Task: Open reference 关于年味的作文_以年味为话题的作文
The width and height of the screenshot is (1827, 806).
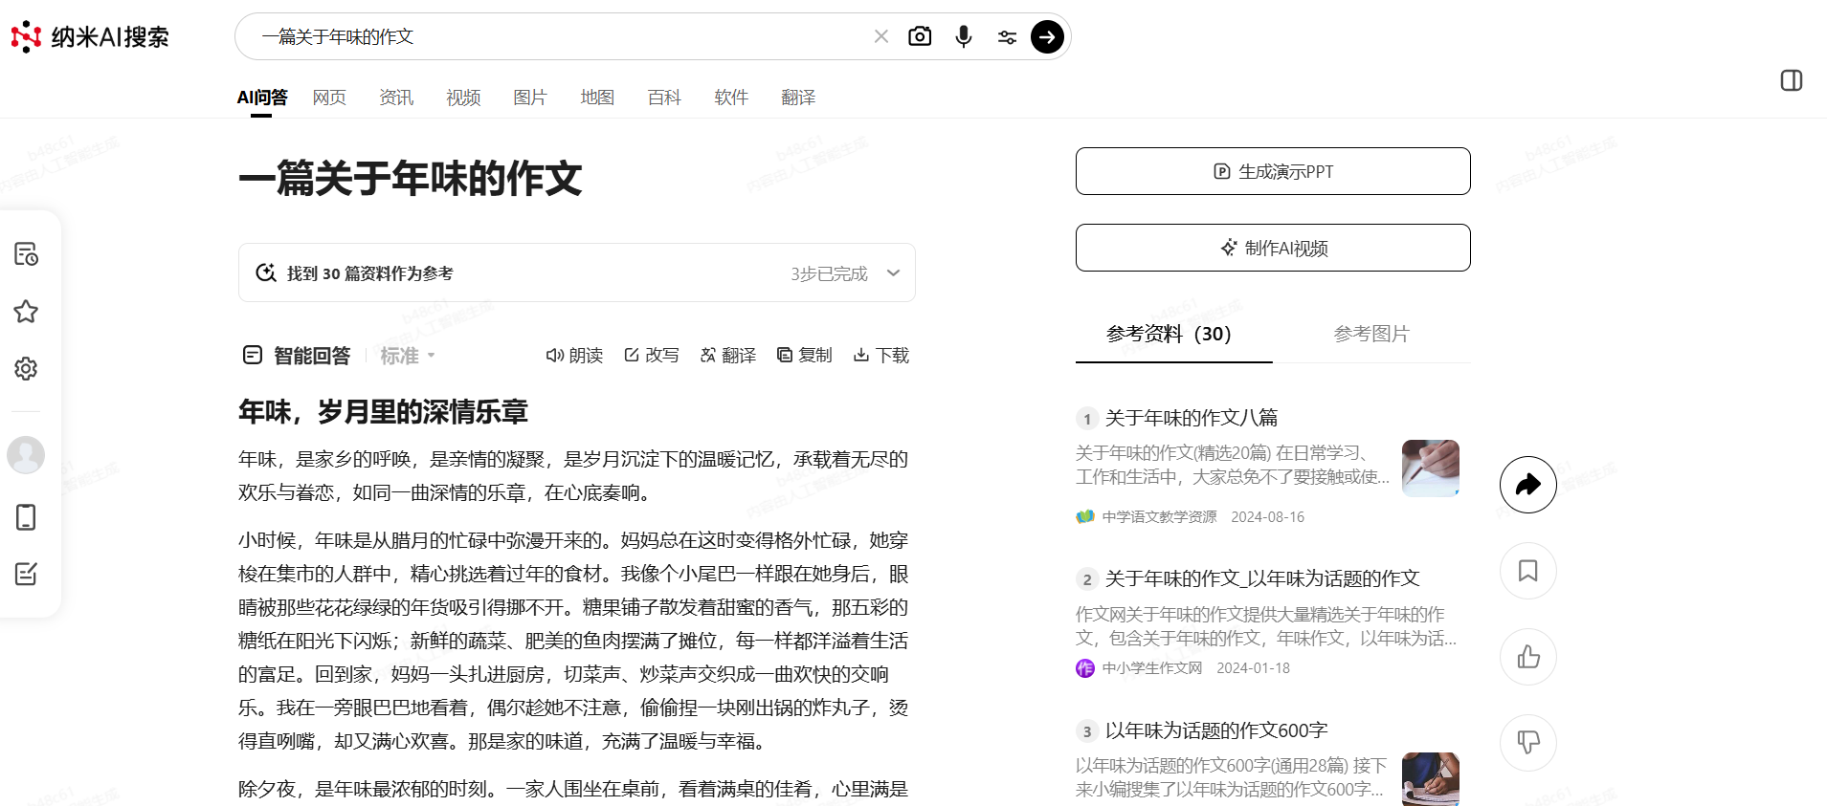Action: point(1262,578)
